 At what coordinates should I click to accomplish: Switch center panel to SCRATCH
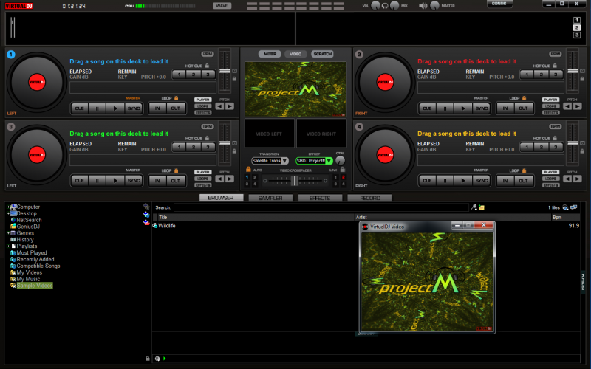pos(323,54)
